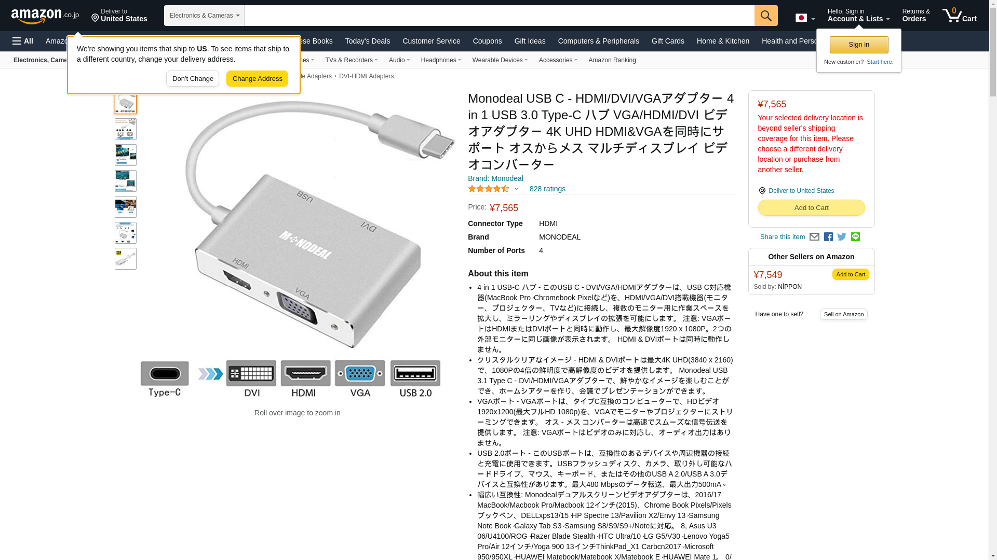
Task: Click the Change Address button
Action: tap(257, 79)
